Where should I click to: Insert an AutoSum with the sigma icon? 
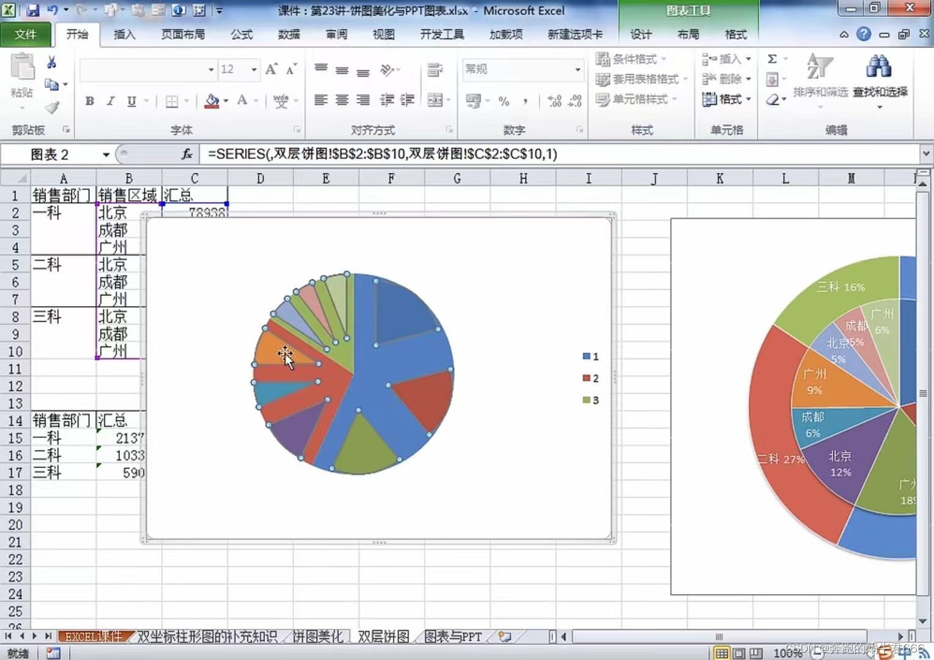(772, 59)
